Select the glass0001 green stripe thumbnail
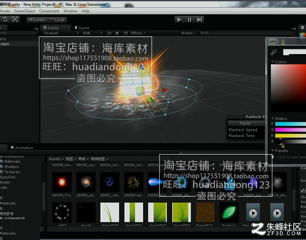Image resolution: width=306 pixels, height=240 pixels. coord(134,212)
